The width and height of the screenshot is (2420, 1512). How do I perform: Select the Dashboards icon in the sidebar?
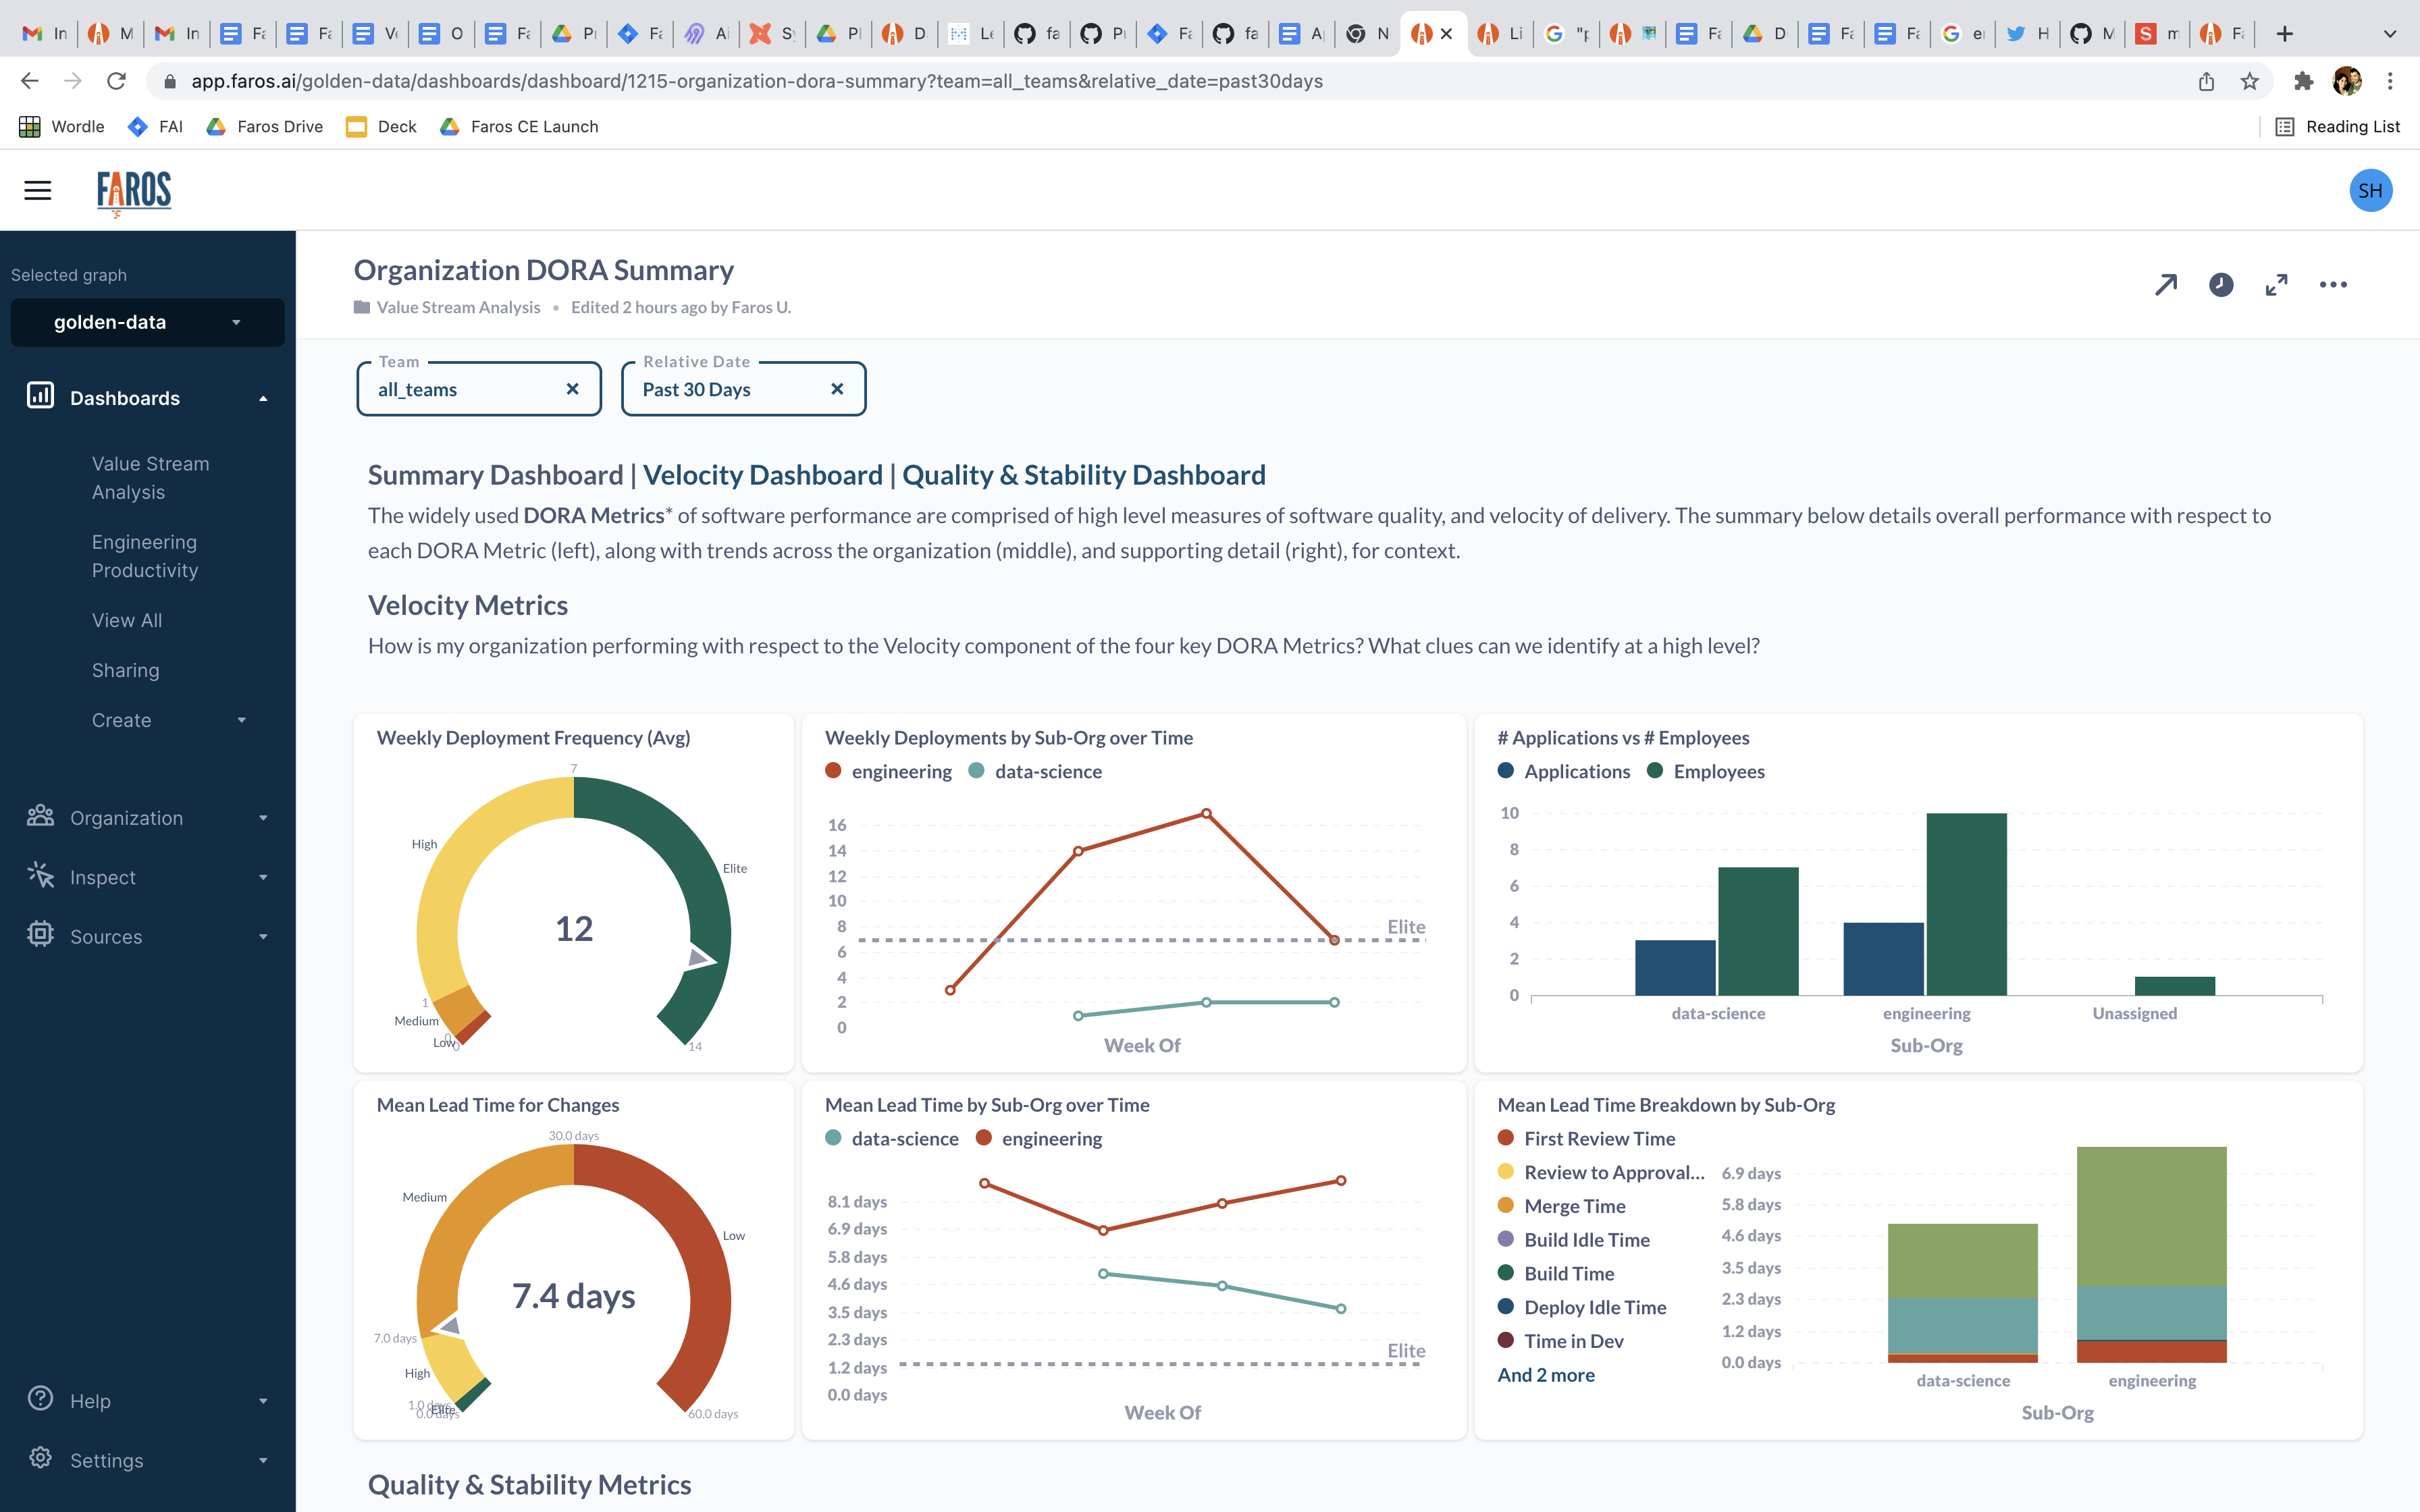40,397
